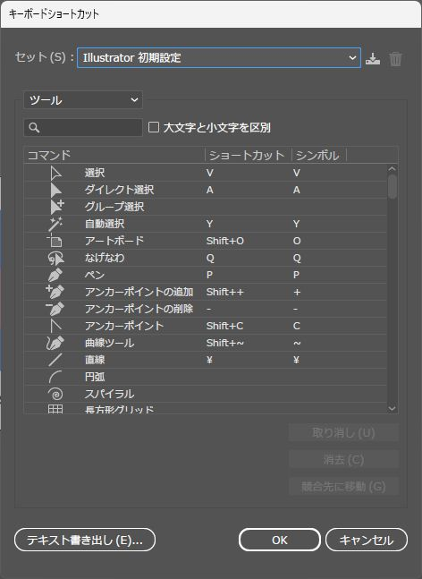Click the O symbol cell for アートボード
422x579 pixels.
click(297, 241)
